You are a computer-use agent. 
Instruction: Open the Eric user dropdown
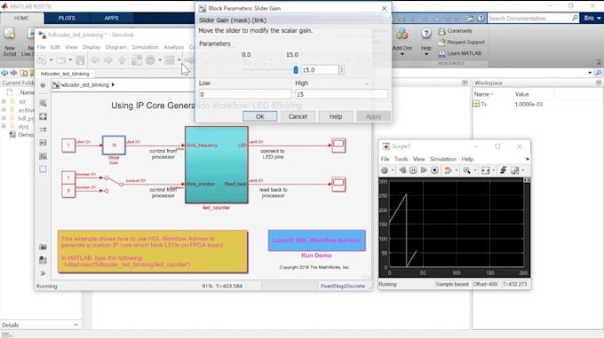592,18
